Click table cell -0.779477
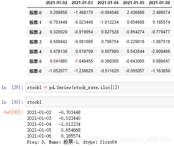The image size is (174, 146). [x=160, y=32]
